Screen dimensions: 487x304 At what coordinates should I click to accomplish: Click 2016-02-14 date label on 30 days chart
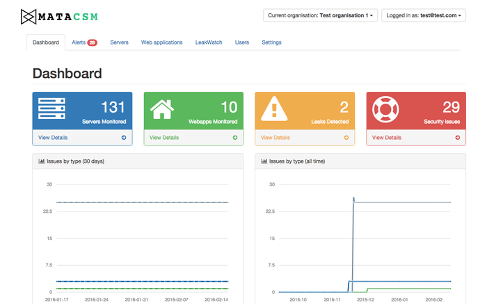coord(216,300)
